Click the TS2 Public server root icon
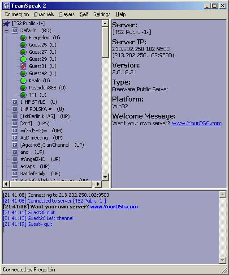 6,23
